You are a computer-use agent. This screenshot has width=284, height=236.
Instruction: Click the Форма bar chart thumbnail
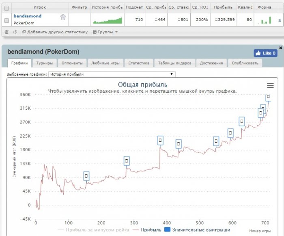(265, 20)
